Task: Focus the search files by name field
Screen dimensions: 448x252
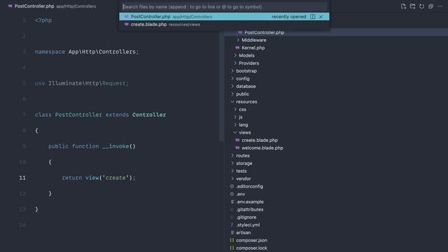Action: tap(224, 7)
